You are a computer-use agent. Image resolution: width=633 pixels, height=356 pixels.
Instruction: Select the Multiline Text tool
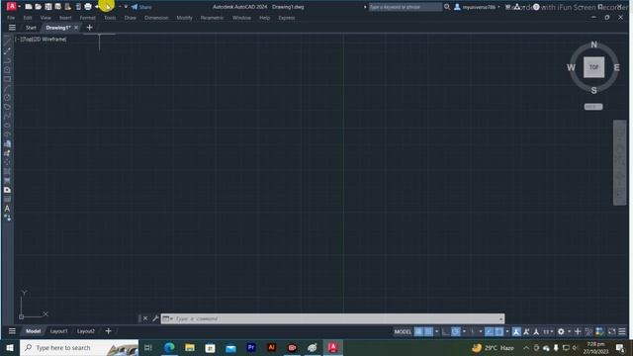tap(7, 209)
